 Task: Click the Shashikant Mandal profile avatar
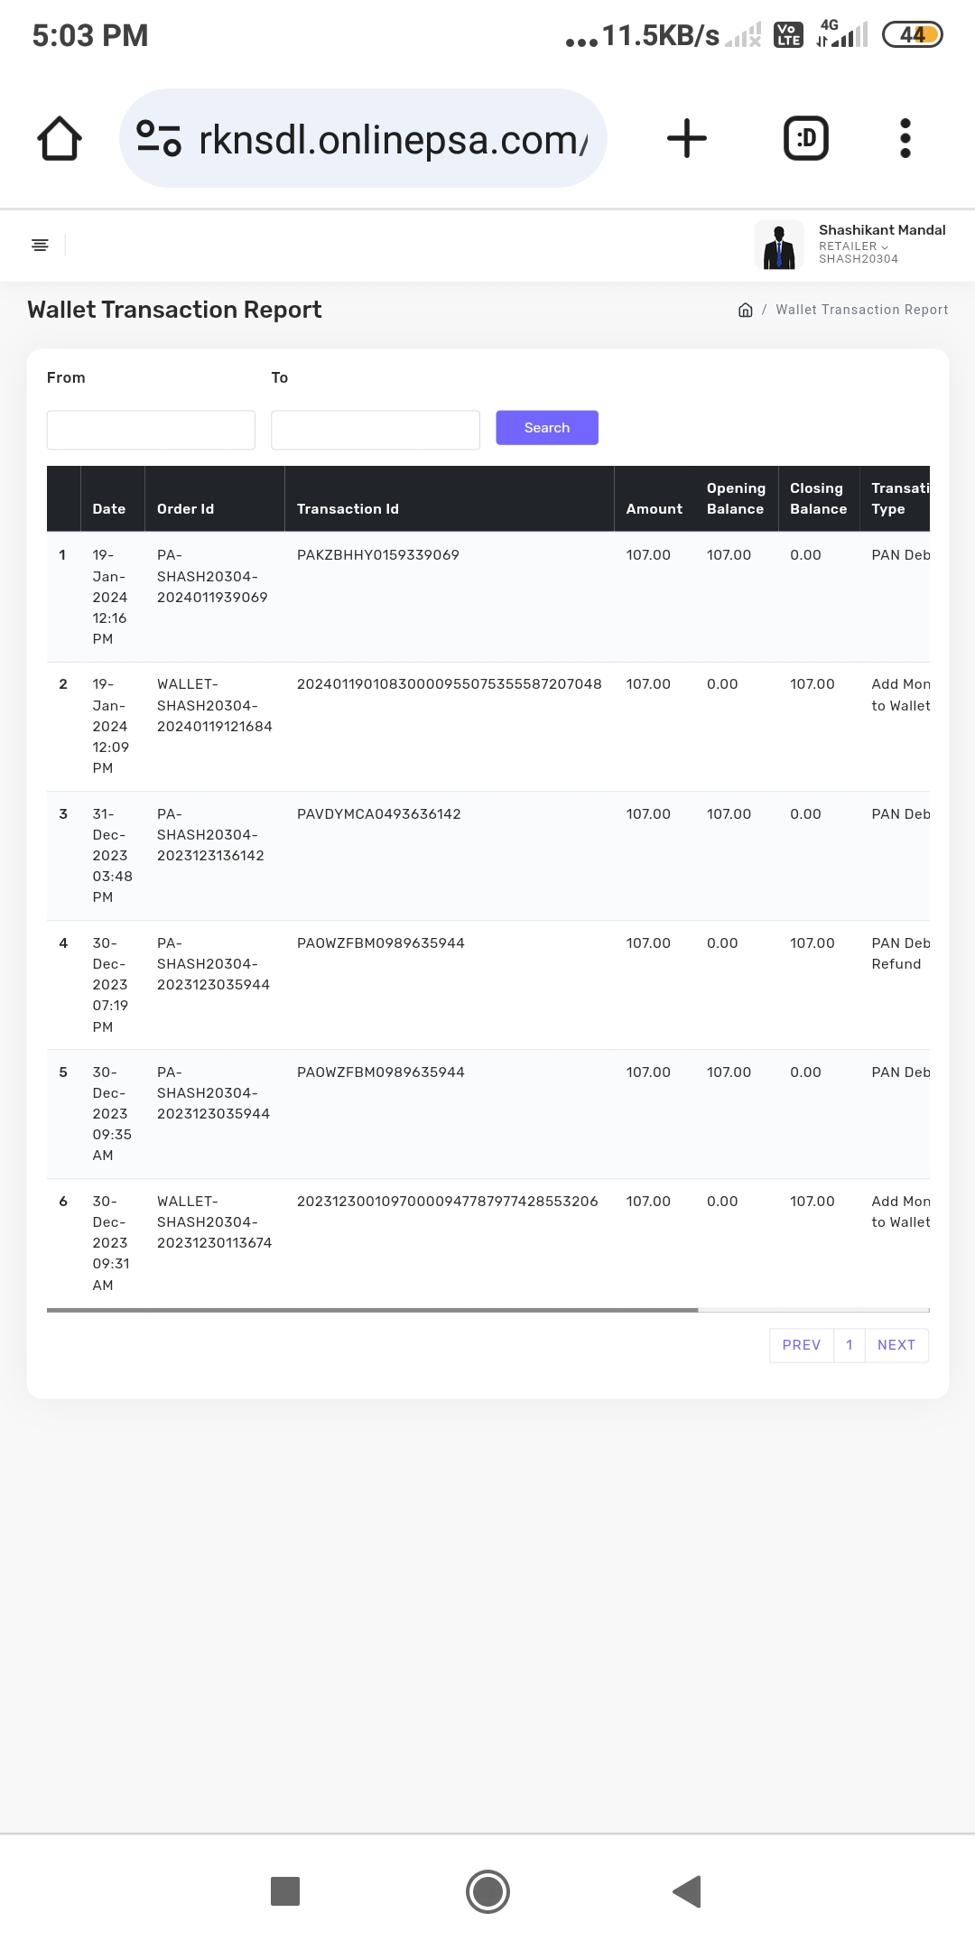click(x=778, y=245)
